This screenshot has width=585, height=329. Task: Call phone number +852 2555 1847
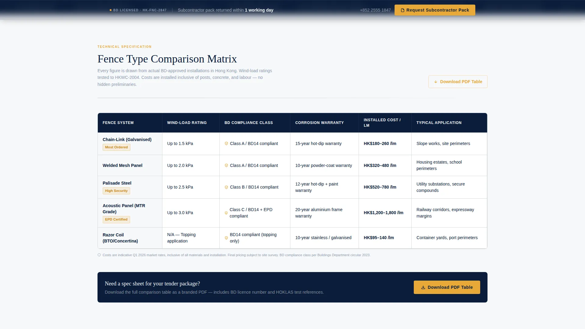pos(375,10)
